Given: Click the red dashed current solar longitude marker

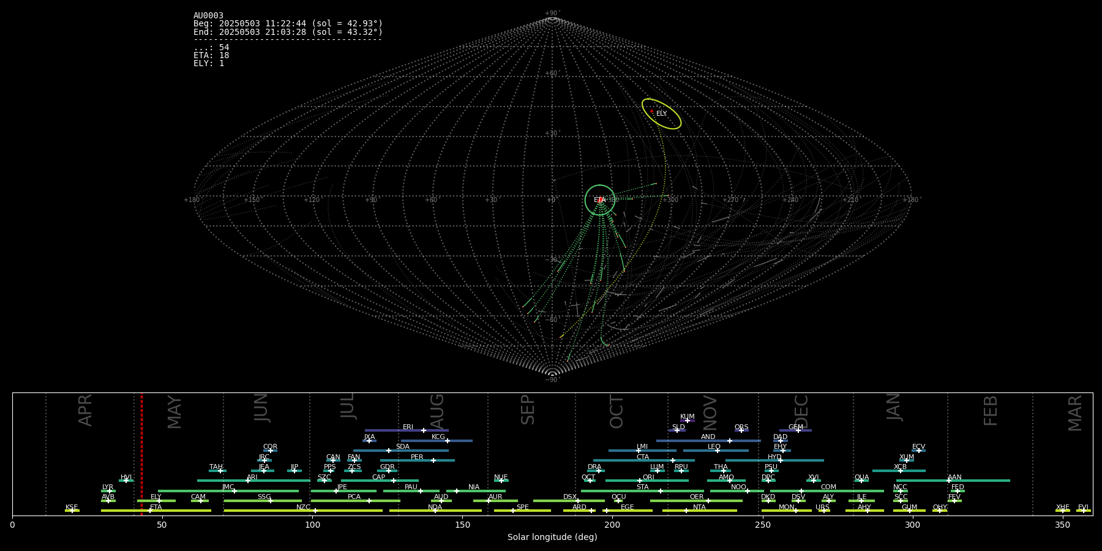Looking at the screenshot, I should [141, 454].
